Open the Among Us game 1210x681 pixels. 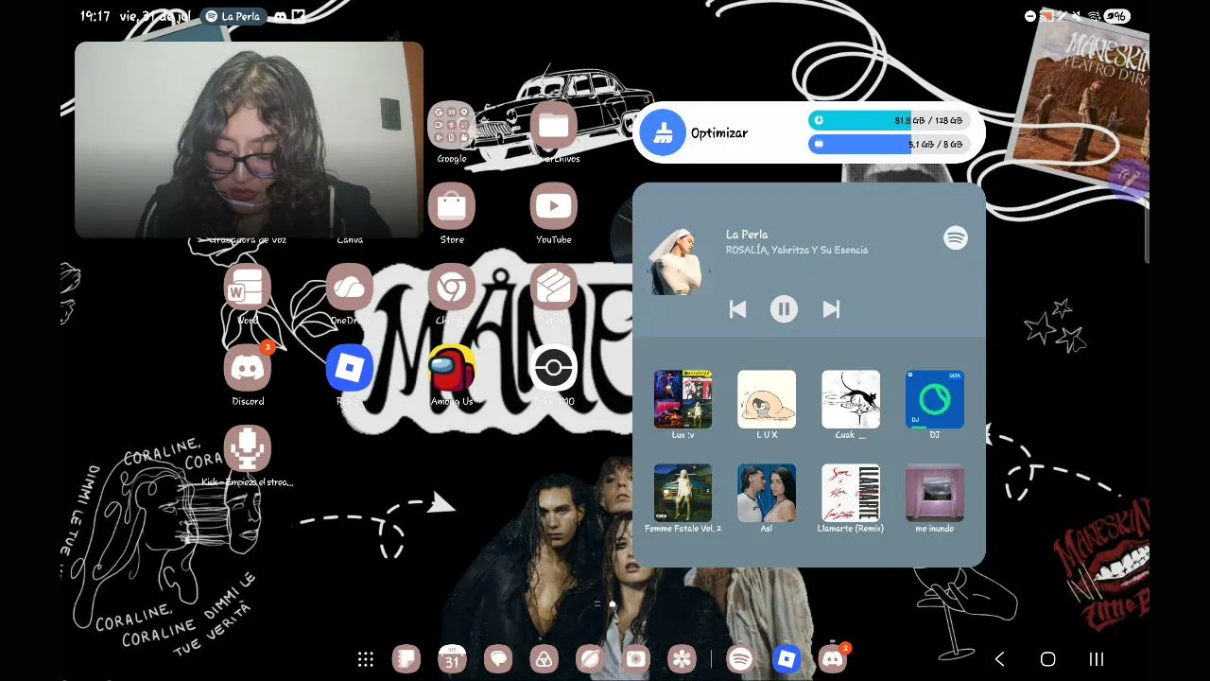click(x=452, y=368)
